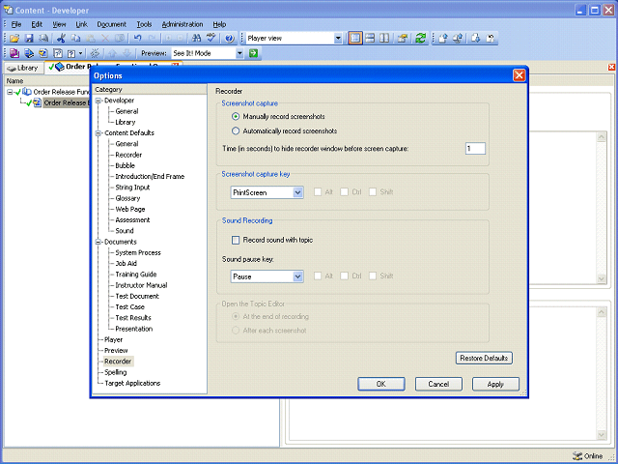Open the Edit menu
Screen dimensions: 618x464
click(x=37, y=24)
